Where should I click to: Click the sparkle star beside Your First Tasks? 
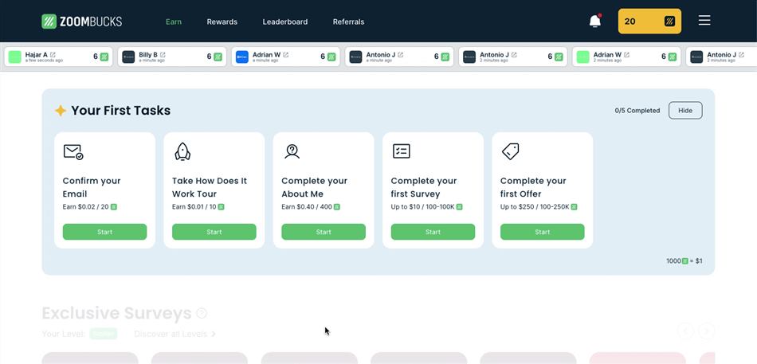pos(61,111)
